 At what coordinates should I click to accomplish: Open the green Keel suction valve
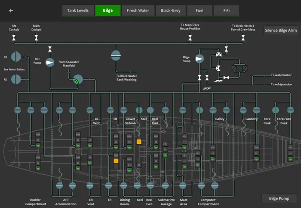click(139, 110)
